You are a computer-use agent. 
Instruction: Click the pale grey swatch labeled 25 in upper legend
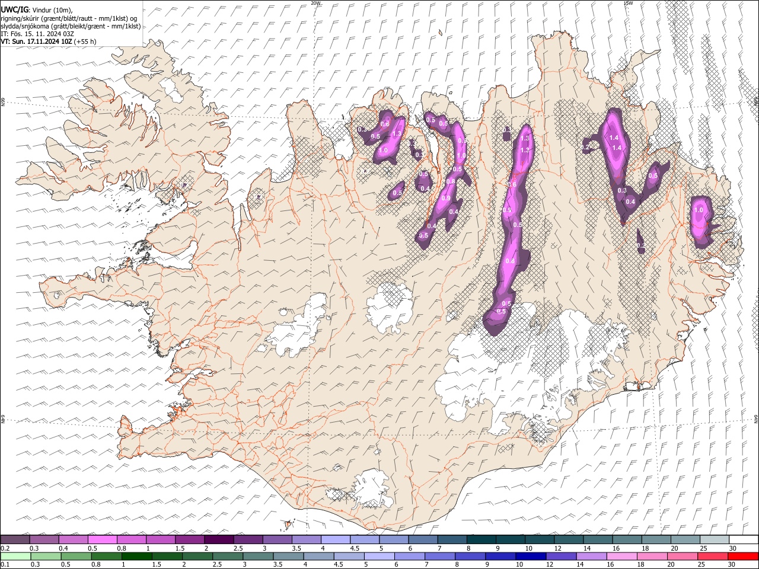click(713, 540)
